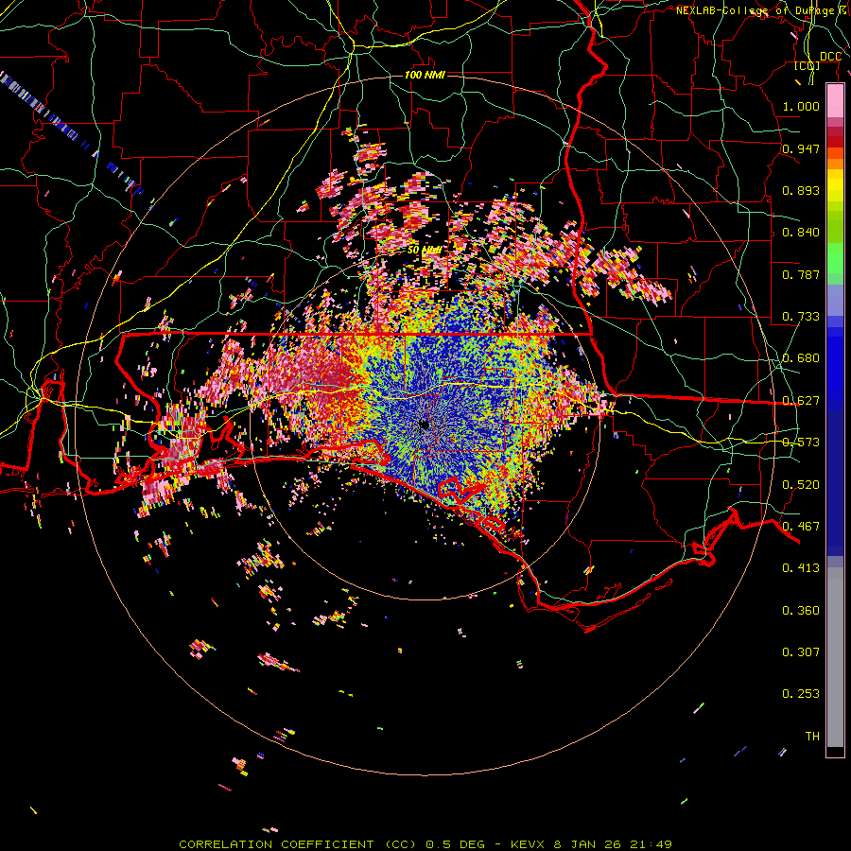This screenshot has height=851, width=851.
Task: Select the 0.360 legend value
Action: [801, 611]
